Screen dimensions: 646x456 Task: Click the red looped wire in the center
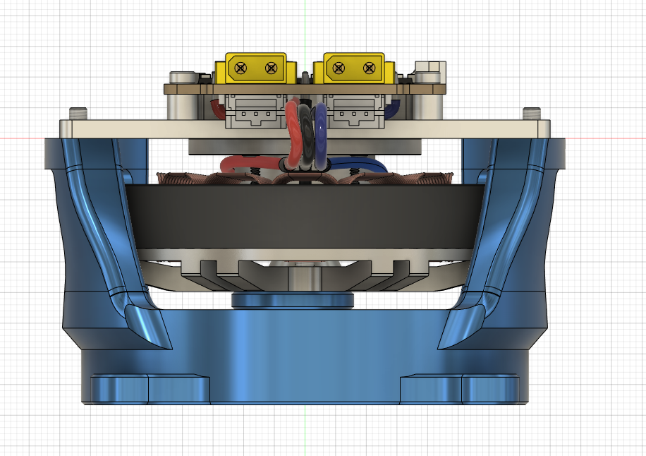pos(292,134)
